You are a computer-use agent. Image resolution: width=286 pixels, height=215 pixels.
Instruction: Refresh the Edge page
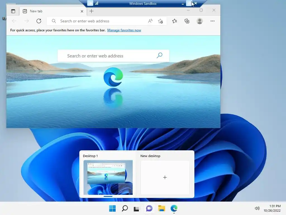point(39,21)
